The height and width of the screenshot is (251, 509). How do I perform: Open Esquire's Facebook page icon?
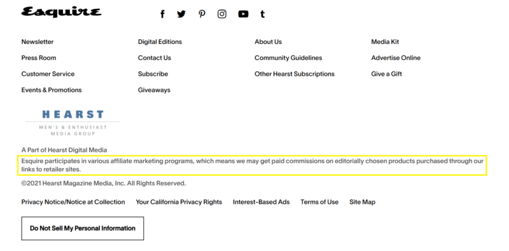[162, 14]
